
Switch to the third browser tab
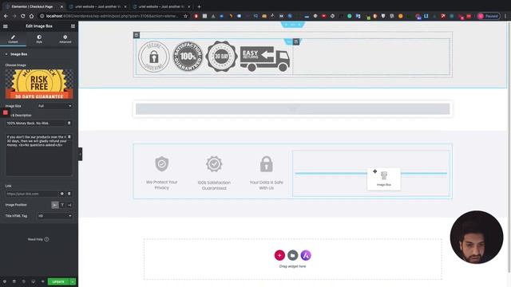click(x=161, y=6)
